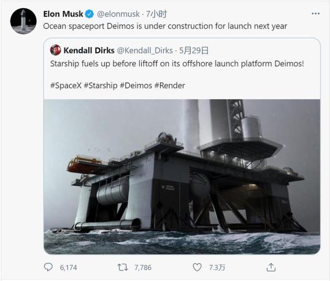Click the Kendall Dirks display name
Image resolution: width=330 pixels, height=281 pixels.
pos(89,50)
